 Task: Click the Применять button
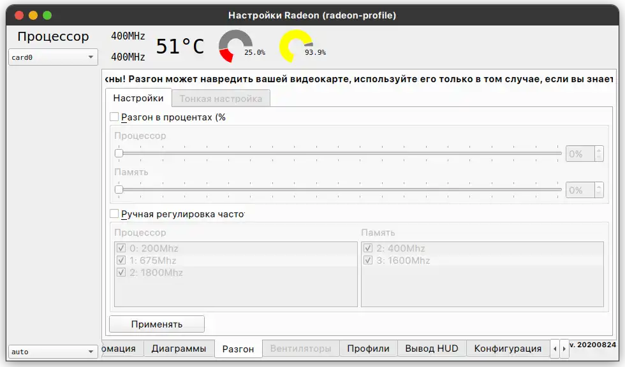click(x=157, y=324)
